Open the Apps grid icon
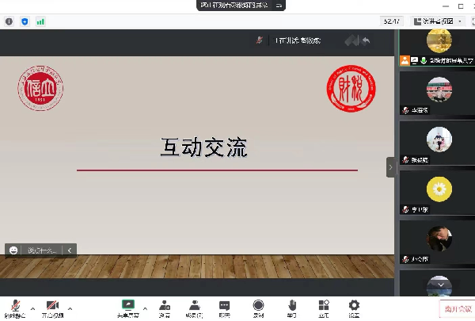Screen dimensions: 475x321 click(x=323, y=307)
